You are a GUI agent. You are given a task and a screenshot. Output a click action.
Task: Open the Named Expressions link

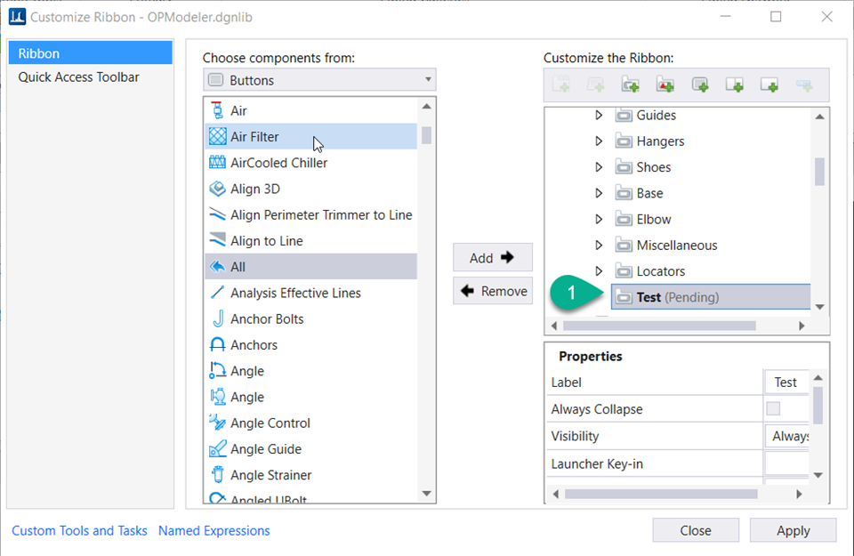coord(213,531)
